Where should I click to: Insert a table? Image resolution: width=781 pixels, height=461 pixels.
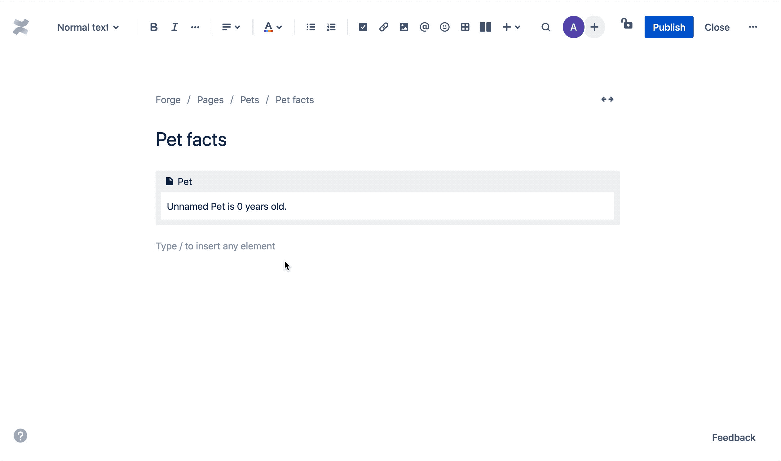coord(465,27)
